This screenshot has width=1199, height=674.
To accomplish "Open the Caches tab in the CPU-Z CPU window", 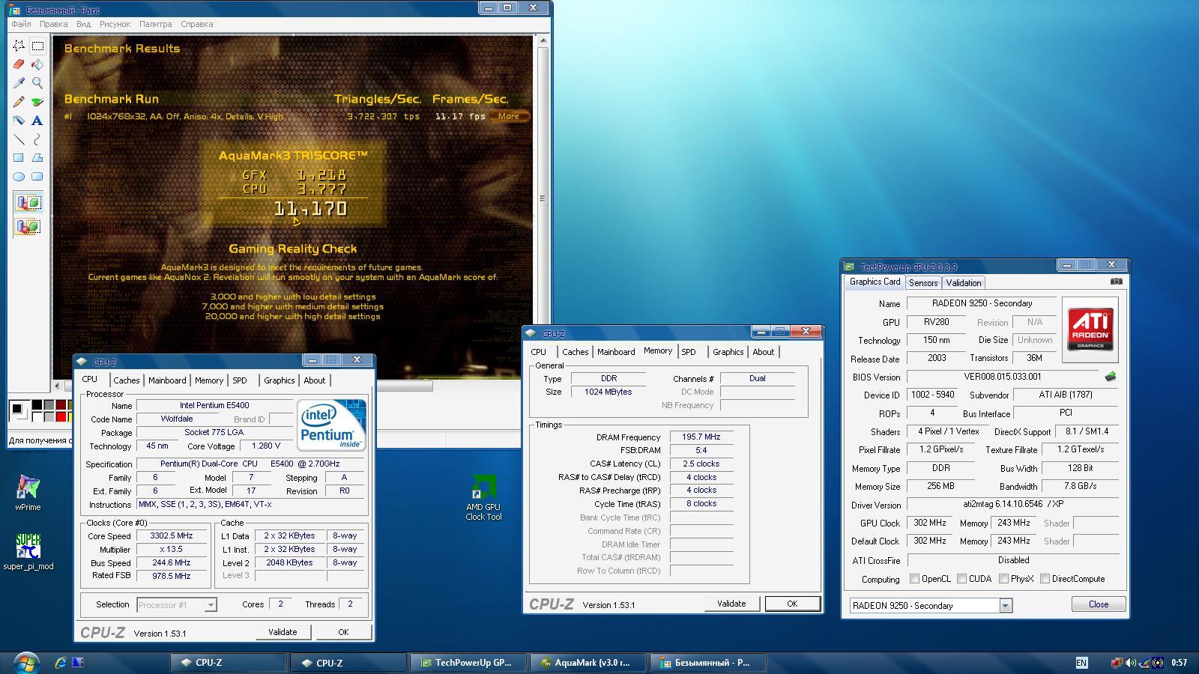I will click(127, 380).
